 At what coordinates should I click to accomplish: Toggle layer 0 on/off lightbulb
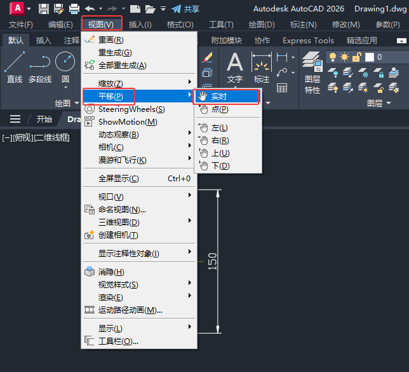tap(333, 57)
